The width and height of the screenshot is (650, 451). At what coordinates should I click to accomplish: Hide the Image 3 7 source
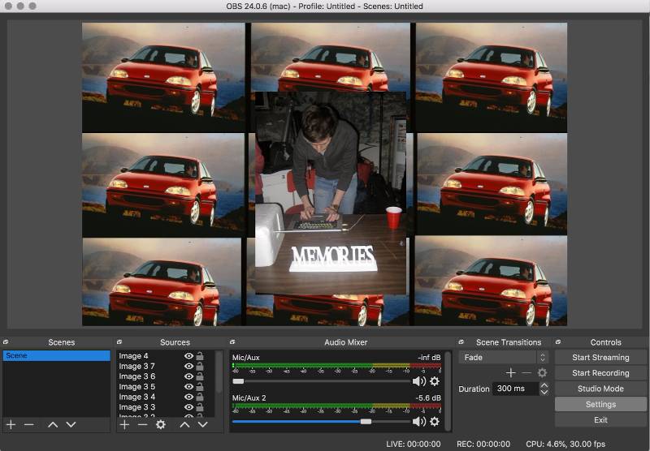coord(188,366)
